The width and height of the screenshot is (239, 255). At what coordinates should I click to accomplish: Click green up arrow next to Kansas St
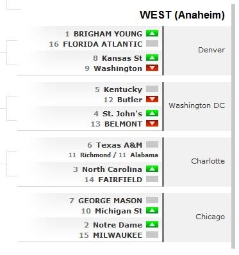tap(152, 58)
